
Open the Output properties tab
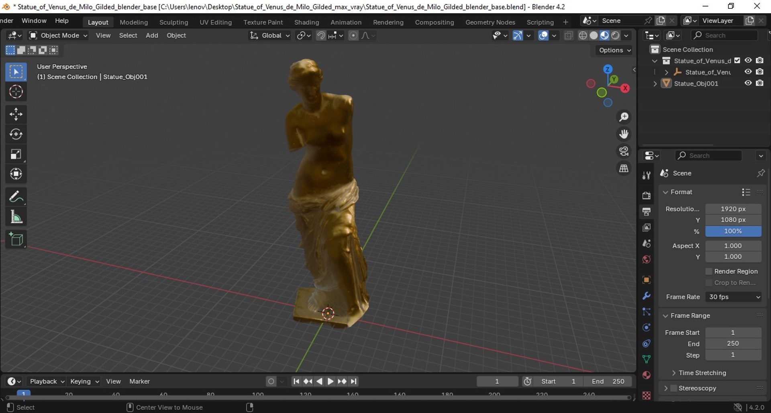click(647, 211)
